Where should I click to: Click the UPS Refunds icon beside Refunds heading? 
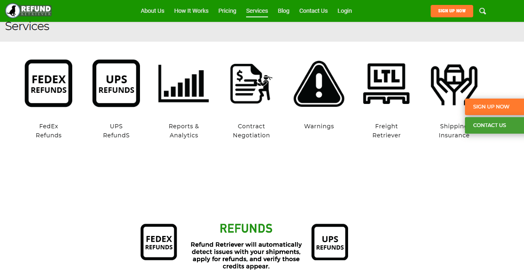coord(330,242)
